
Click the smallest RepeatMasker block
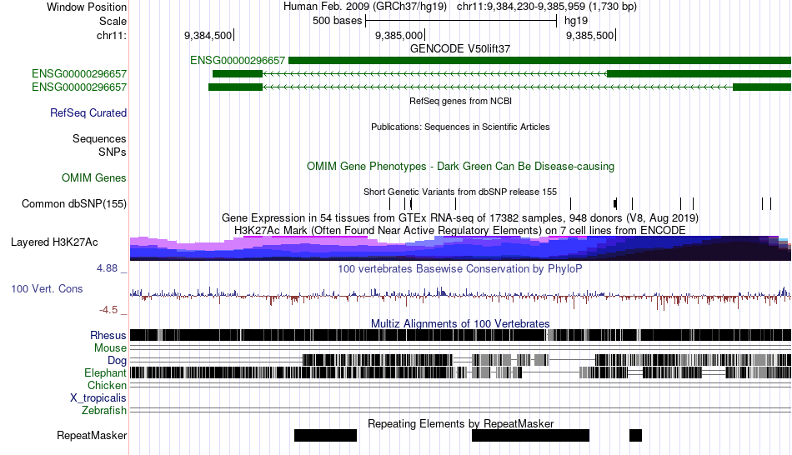click(635, 435)
